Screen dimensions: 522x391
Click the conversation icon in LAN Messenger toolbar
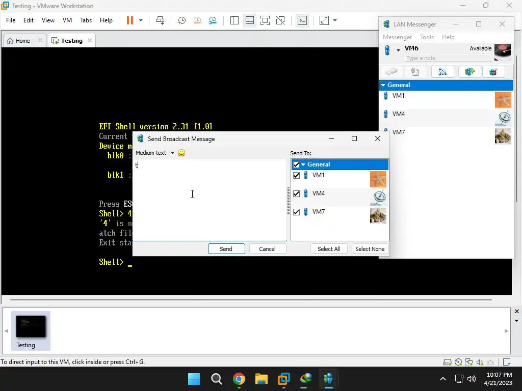(391, 71)
